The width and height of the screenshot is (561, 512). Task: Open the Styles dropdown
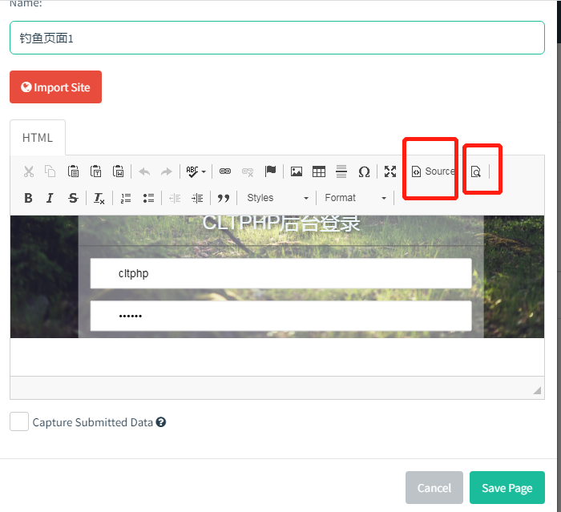[277, 198]
